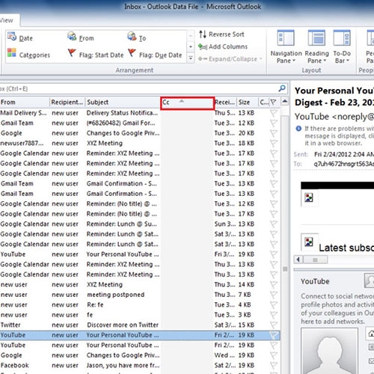The height and width of the screenshot is (374, 374).
Task: Arrange by Flag: Start Date
Action: pos(96,54)
